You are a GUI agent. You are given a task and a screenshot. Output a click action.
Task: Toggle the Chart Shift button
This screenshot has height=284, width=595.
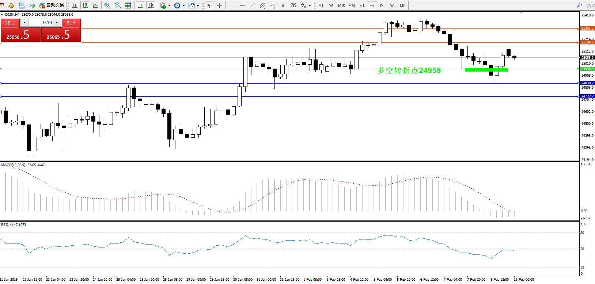click(151, 5)
